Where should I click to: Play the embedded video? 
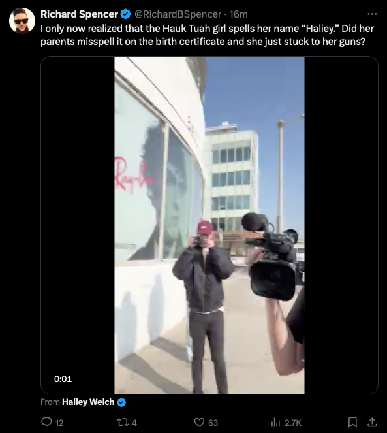click(x=209, y=225)
